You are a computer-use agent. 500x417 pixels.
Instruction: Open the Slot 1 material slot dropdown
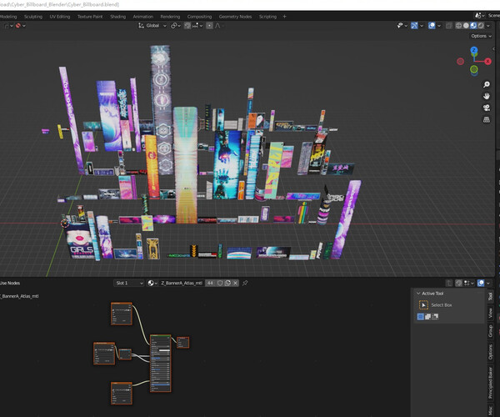click(128, 283)
